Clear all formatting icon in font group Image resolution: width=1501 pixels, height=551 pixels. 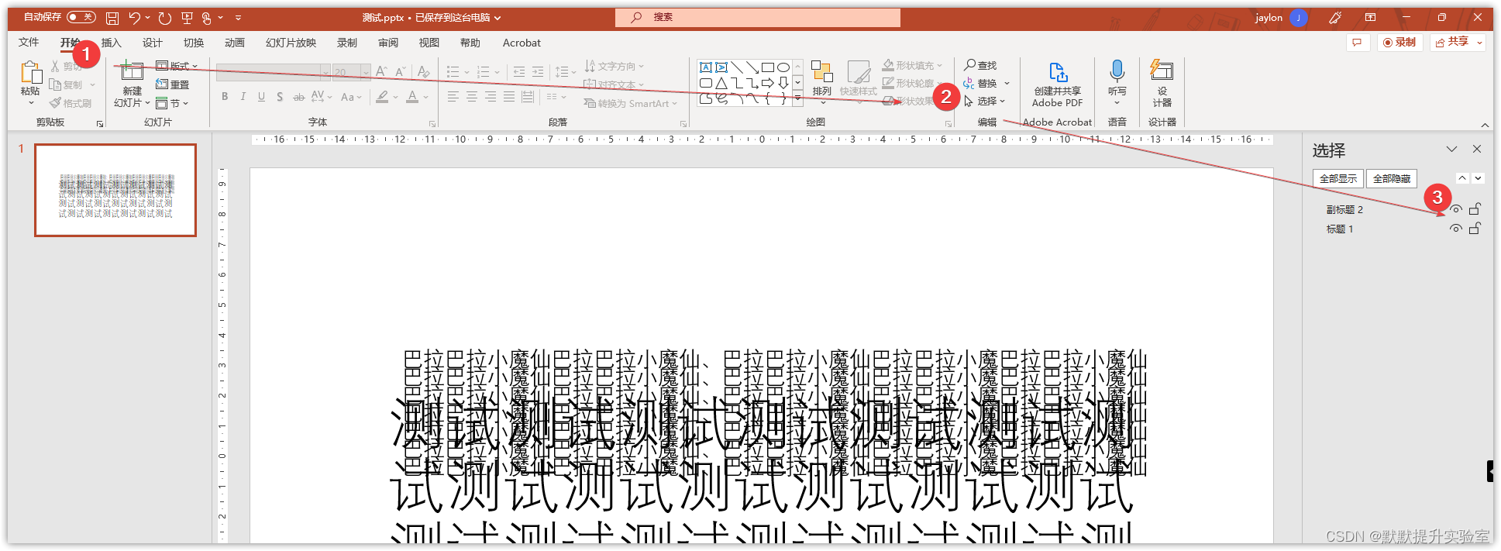pyautogui.click(x=424, y=72)
